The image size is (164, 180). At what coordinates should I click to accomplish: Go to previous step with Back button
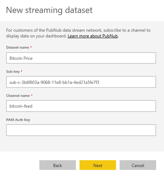coord(58,165)
